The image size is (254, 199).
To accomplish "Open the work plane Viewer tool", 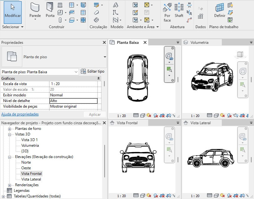I will 230,20.
